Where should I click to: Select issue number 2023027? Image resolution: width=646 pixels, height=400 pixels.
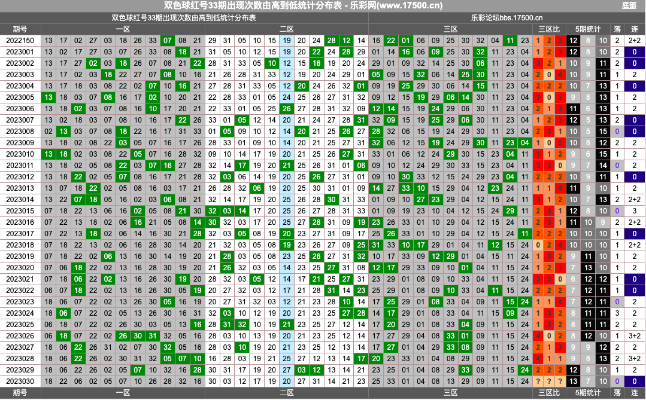20,347
